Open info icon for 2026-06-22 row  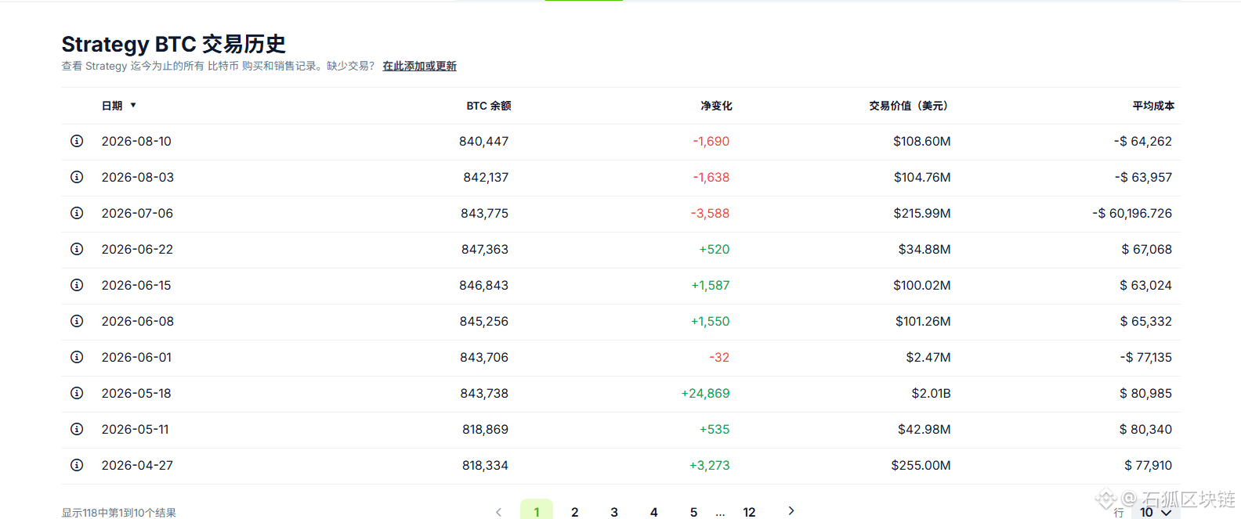[x=77, y=249]
